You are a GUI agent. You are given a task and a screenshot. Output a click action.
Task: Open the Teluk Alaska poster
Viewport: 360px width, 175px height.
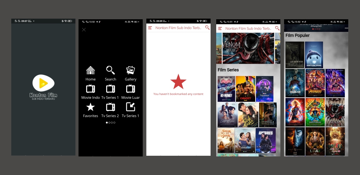pyautogui.click(x=249, y=115)
